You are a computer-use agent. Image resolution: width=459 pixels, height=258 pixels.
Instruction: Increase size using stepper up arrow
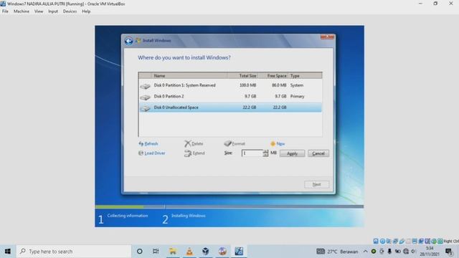click(x=265, y=151)
